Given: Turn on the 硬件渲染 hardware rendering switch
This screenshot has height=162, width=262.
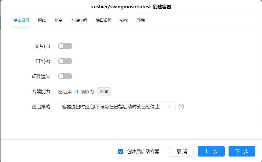Looking at the screenshot, I should 65,76.
